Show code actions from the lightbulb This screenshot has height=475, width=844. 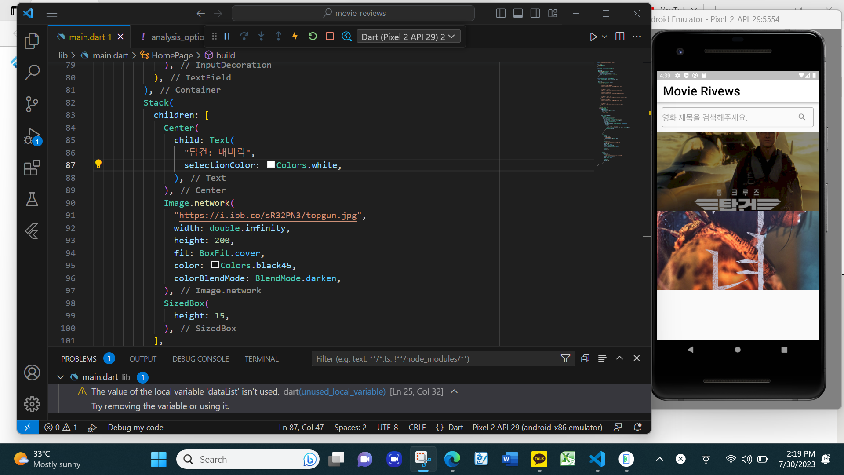click(x=98, y=164)
